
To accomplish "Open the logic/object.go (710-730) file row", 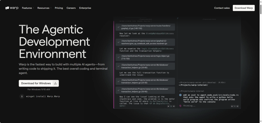I will pos(145,57).
